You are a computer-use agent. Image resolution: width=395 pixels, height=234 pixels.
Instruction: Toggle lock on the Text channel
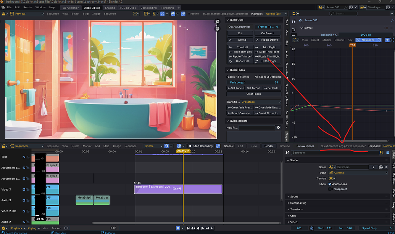(x=28, y=157)
